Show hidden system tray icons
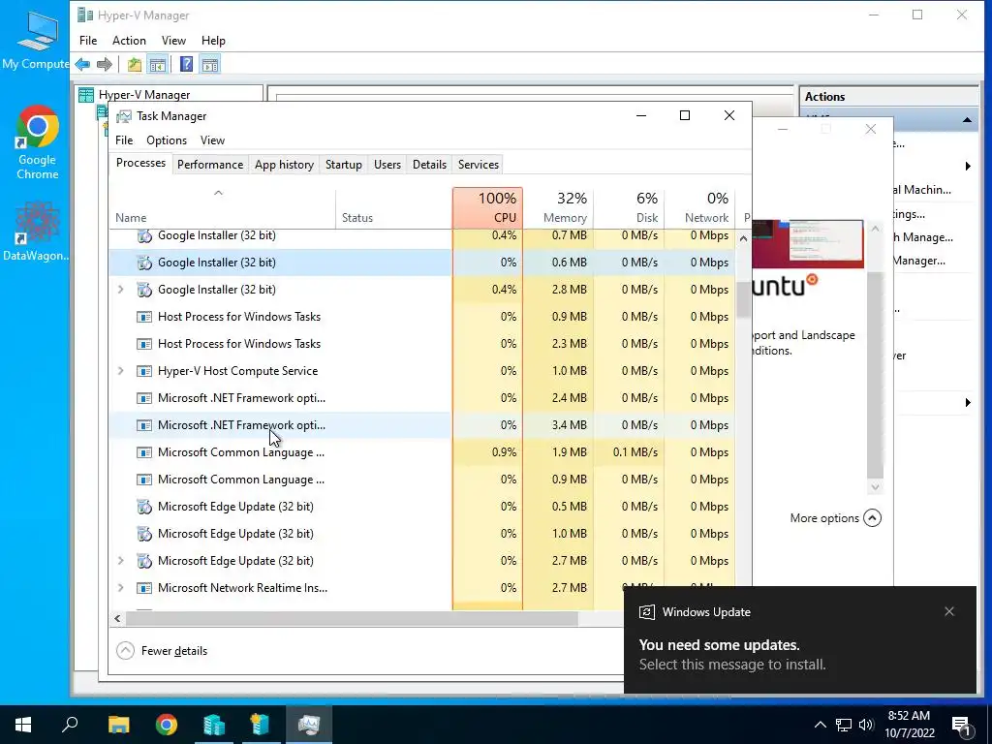The image size is (992, 744). 820,725
